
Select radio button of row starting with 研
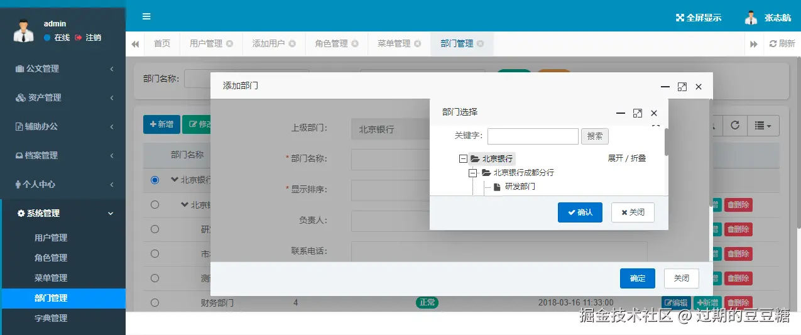(x=155, y=229)
